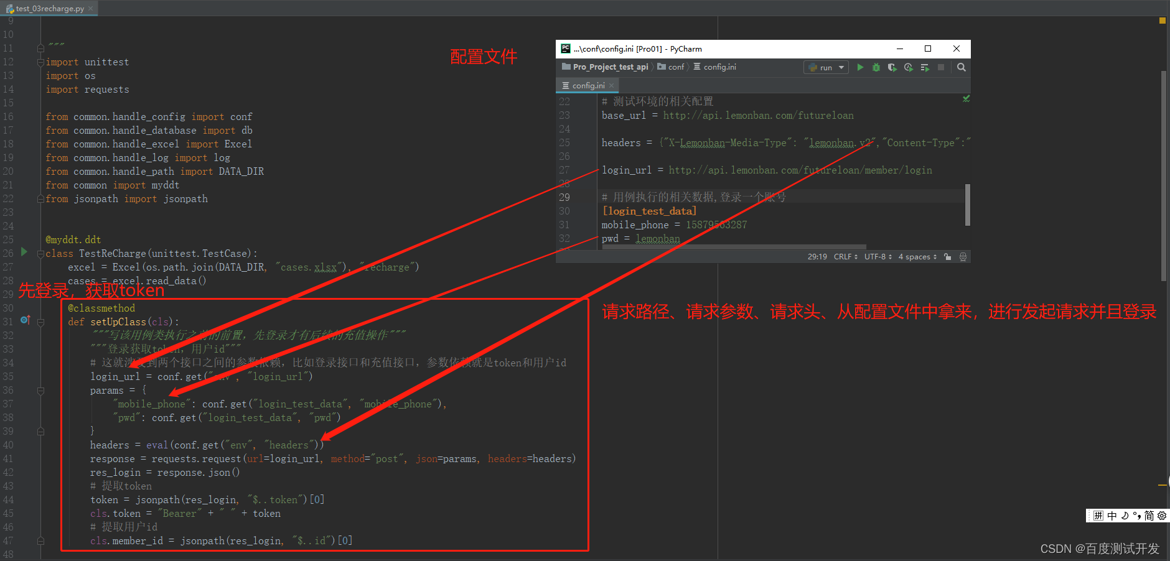Viewport: 1170px width, 561px height.
Task: Click the gray stop button icon
Action: tap(941, 67)
